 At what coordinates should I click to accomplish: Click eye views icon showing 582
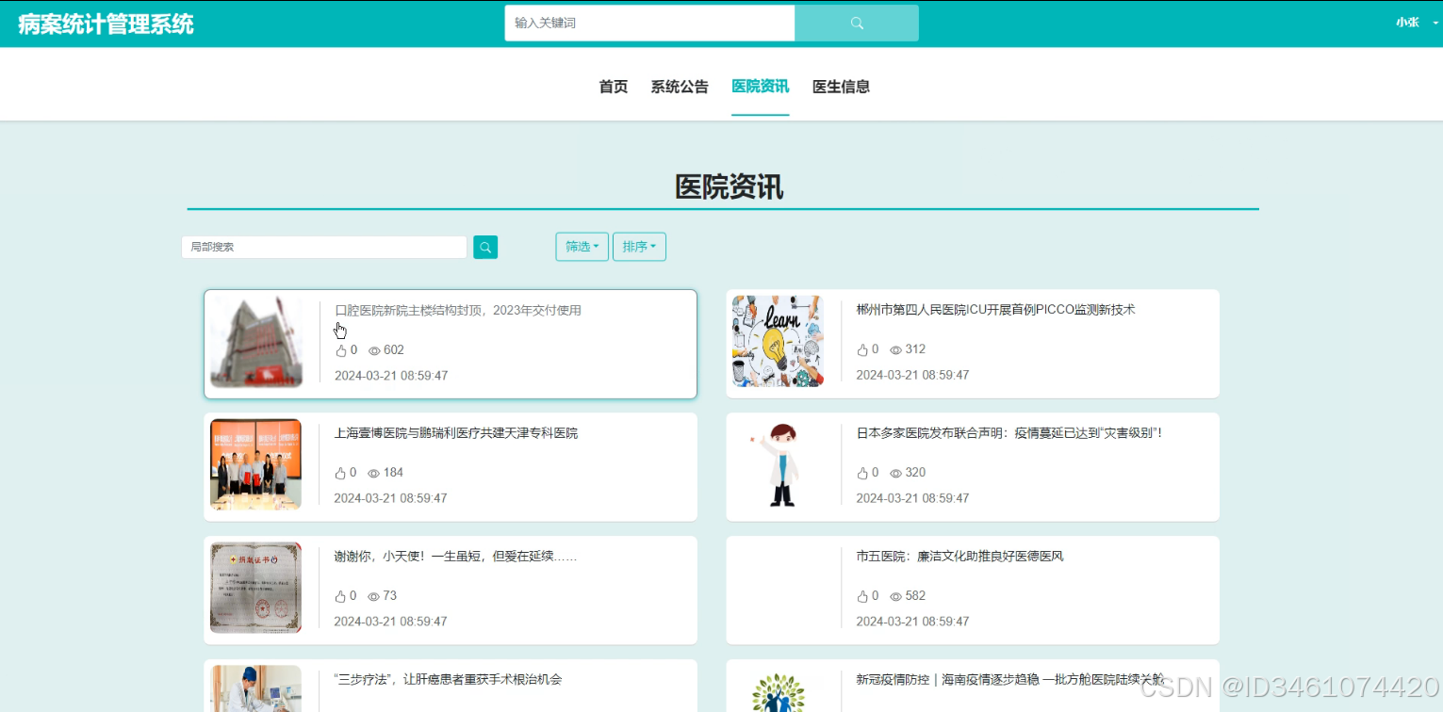(x=895, y=596)
